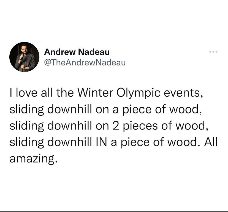Click "downhill" on the fourth tweet line
Viewport: 228px width, 212px height.
pos(70,142)
